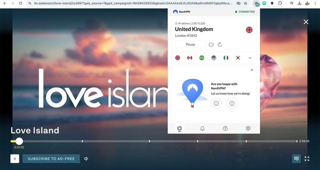Click the itv.com URL address bar
320x170 pixels.
(133, 3)
